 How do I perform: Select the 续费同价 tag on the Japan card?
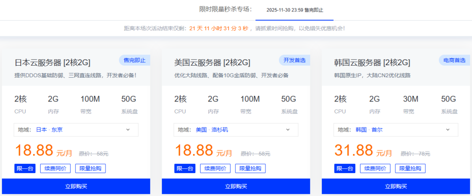coord(55,168)
